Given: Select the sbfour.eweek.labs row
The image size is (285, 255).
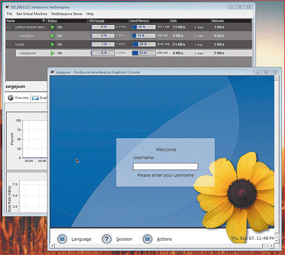Looking at the screenshot, I should (x=129, y=27).
